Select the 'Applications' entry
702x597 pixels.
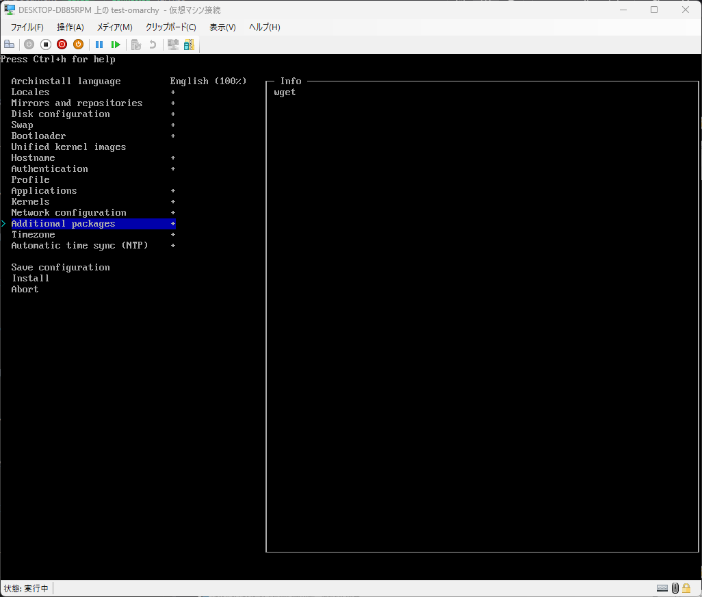coord(44,191)
